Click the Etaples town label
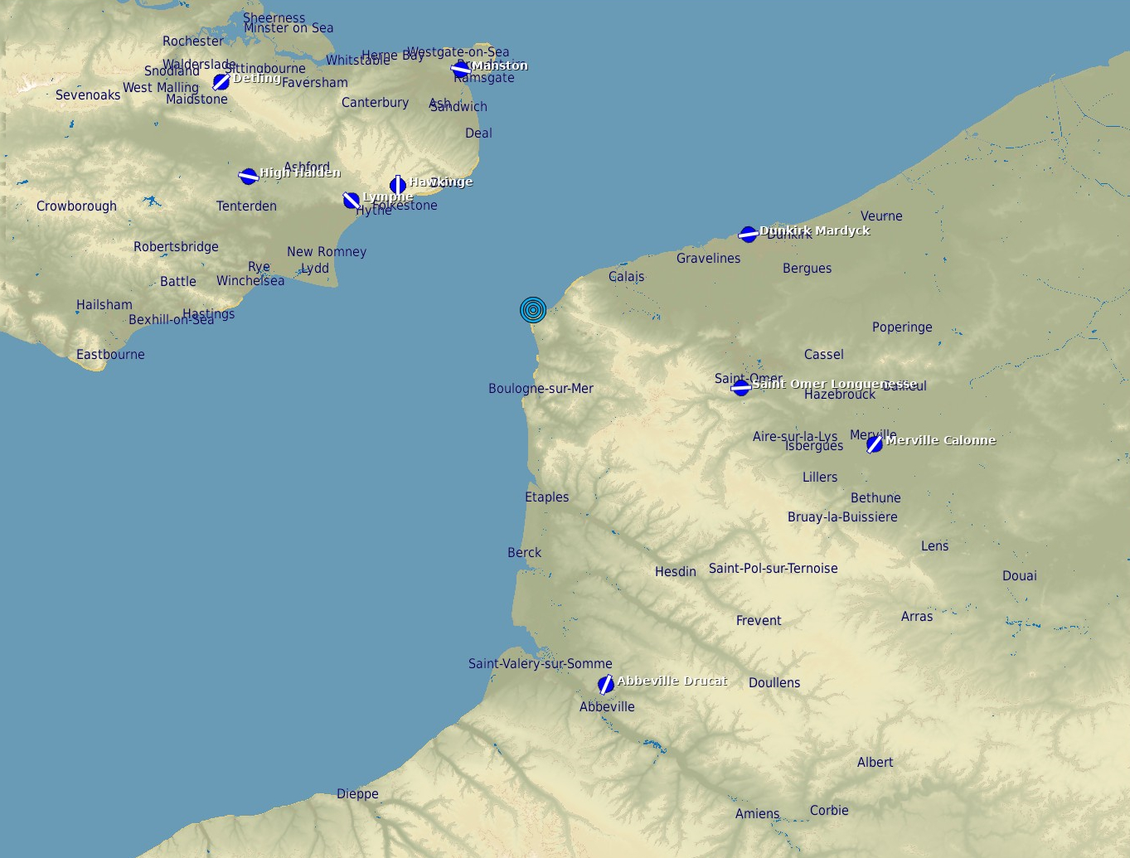 (x=546, y=497)
